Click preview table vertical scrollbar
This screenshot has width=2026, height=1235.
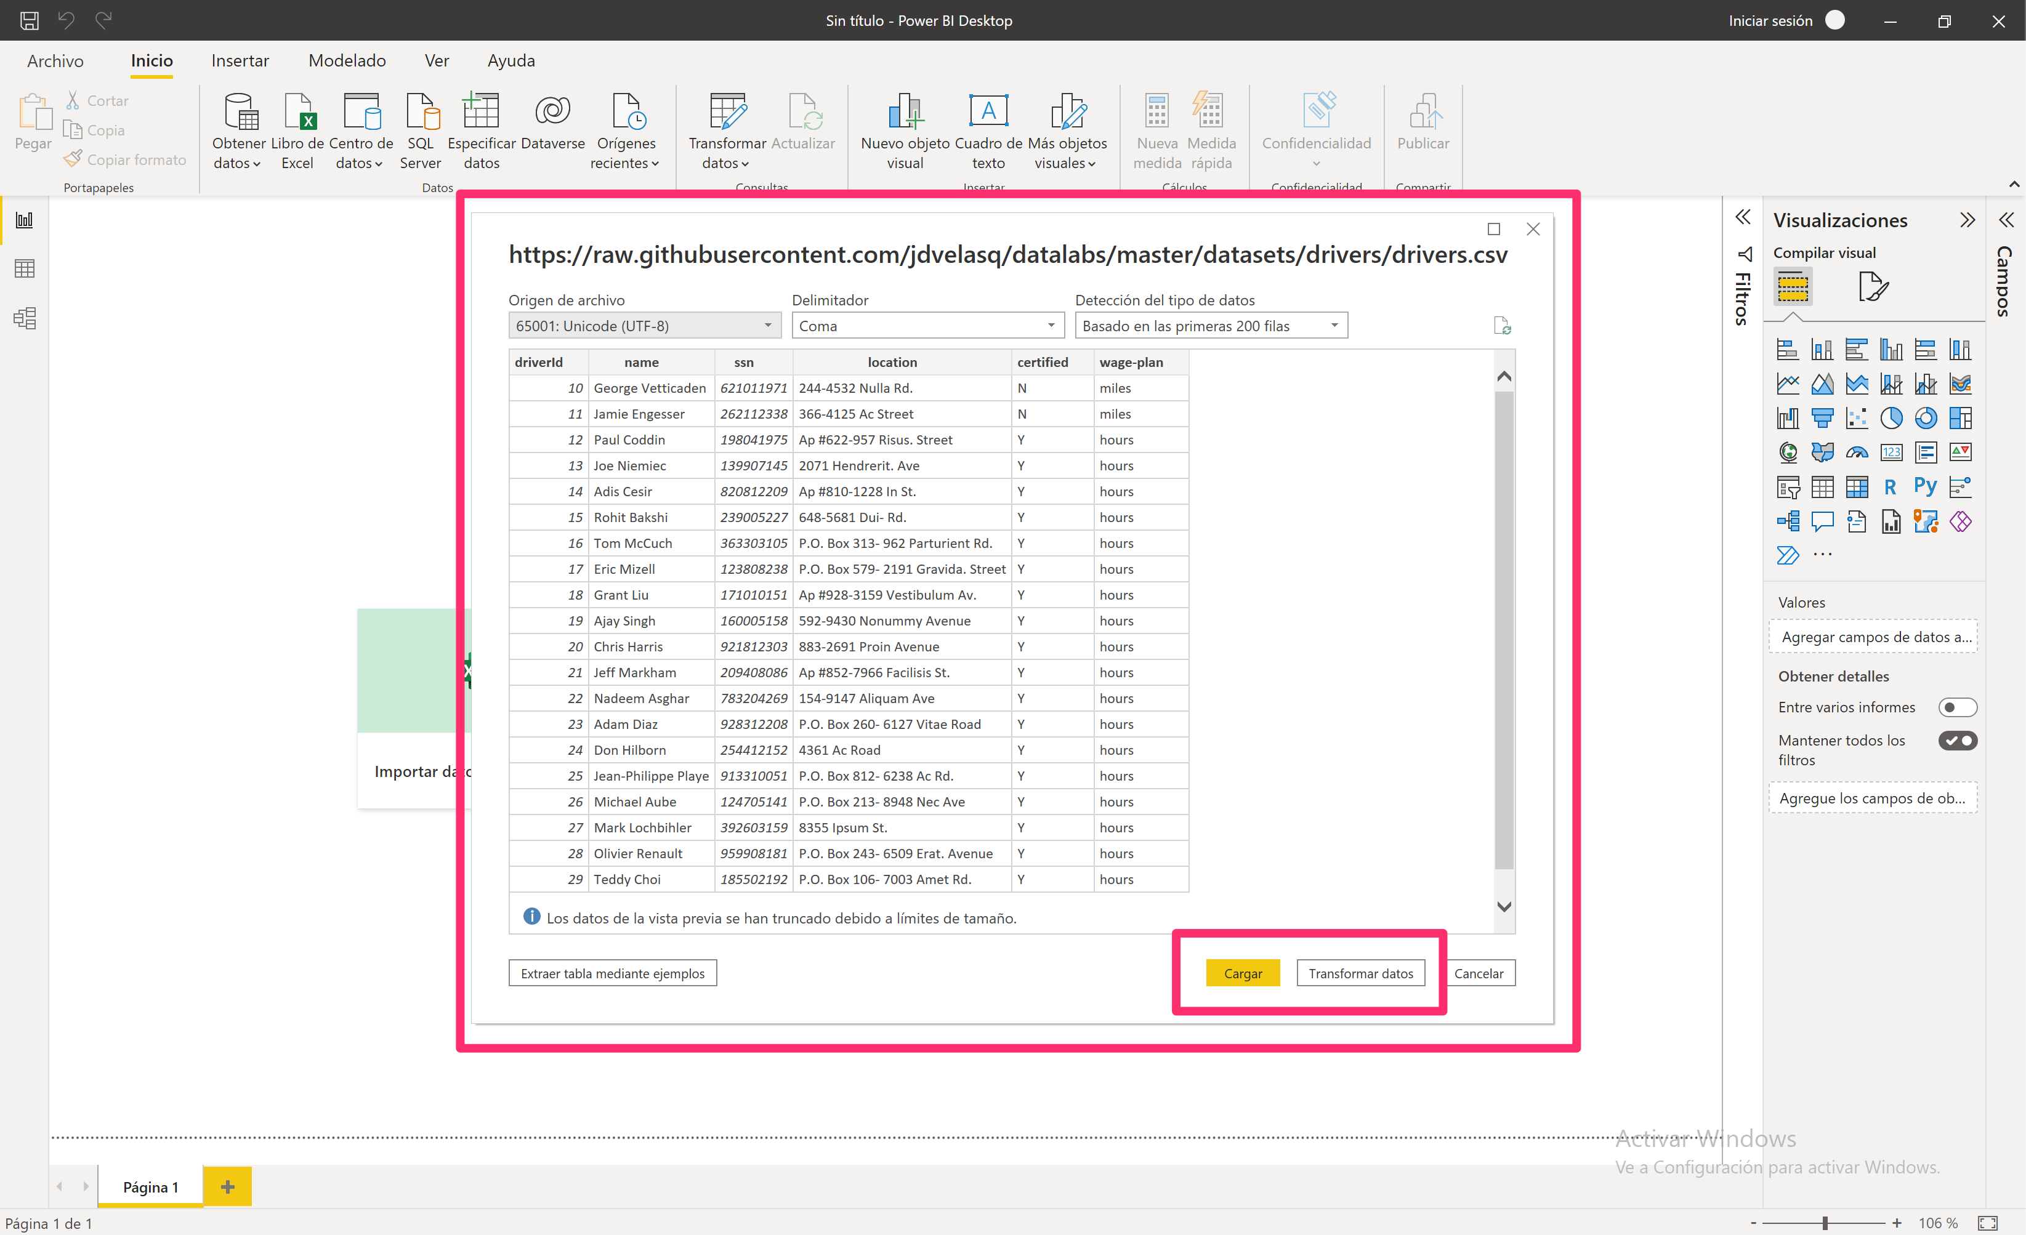point(1504,630)
